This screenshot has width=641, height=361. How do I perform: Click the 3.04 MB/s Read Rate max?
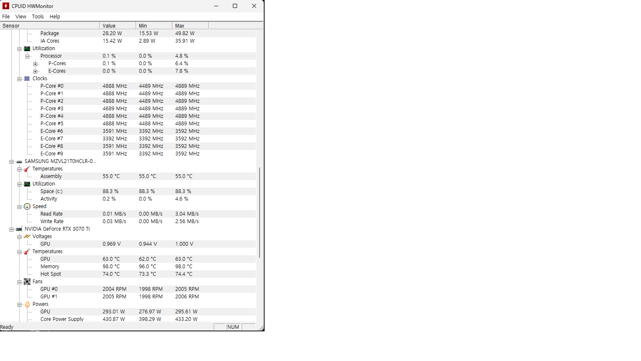(x=187, y=214)
